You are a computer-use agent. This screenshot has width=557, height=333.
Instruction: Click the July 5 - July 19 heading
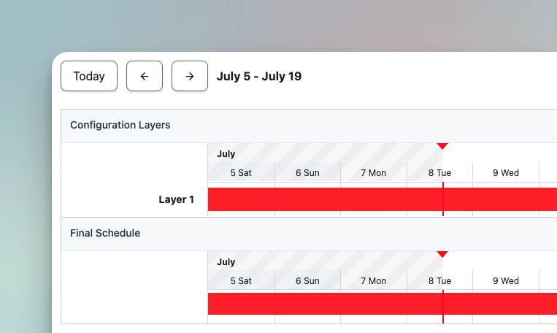point(259,76)
